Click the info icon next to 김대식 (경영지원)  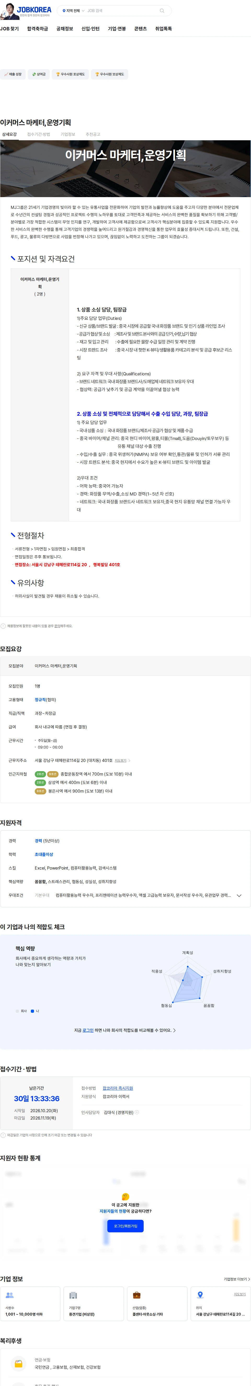pyautogui.click(x=137, y=1112)
